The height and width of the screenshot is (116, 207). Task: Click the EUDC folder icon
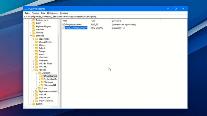pyautogui.click(x=34, y=23)
